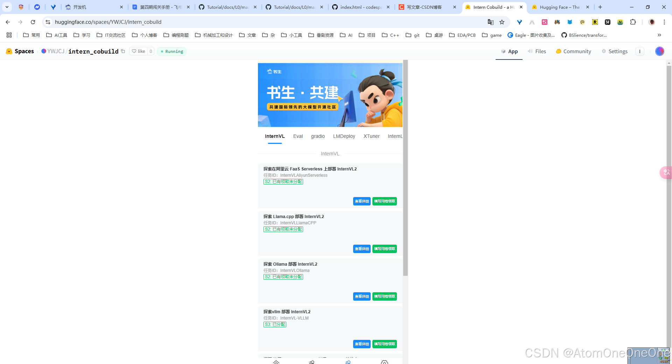
Task: Reload the current page
Action: (x=33, y=22)
